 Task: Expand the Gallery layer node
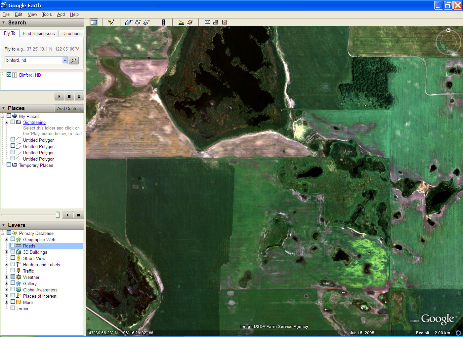(6, 283)
